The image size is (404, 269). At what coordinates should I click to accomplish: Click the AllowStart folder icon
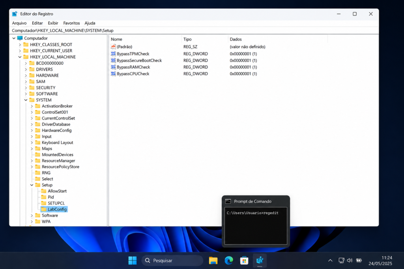[x=43, y=191]
